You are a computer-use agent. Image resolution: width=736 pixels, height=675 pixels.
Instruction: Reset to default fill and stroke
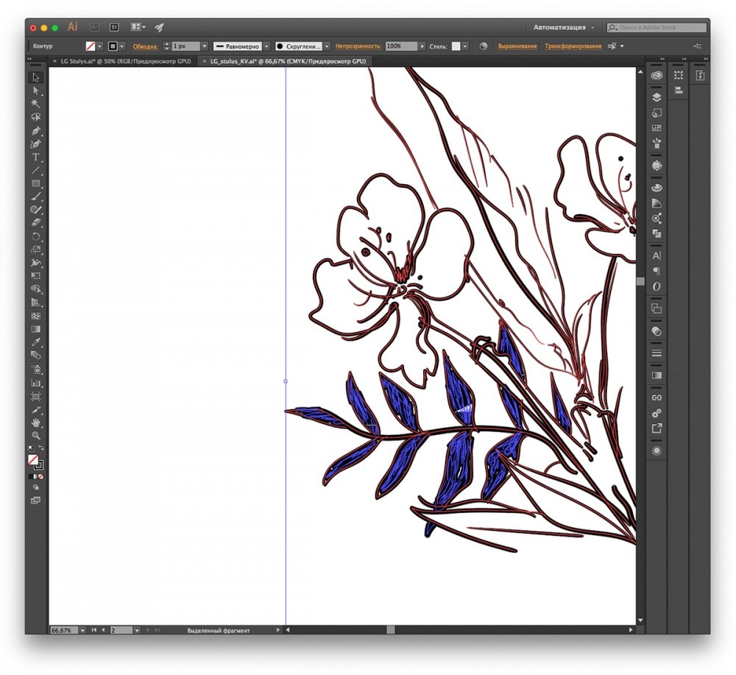tap(31, 448)
